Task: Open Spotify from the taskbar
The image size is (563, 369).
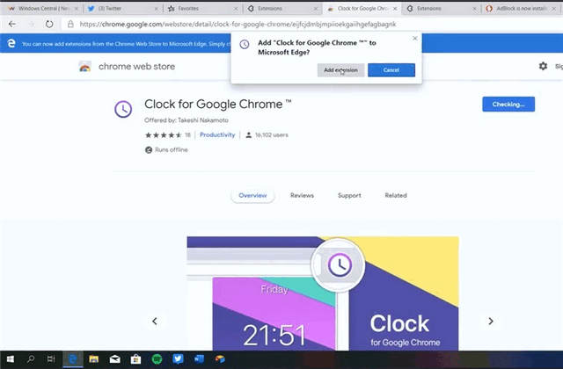Action: pyautogui.click(x=157, y=358)
